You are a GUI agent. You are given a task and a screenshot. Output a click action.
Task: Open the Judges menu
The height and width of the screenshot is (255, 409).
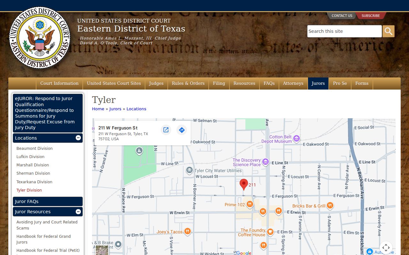(156, 84)
